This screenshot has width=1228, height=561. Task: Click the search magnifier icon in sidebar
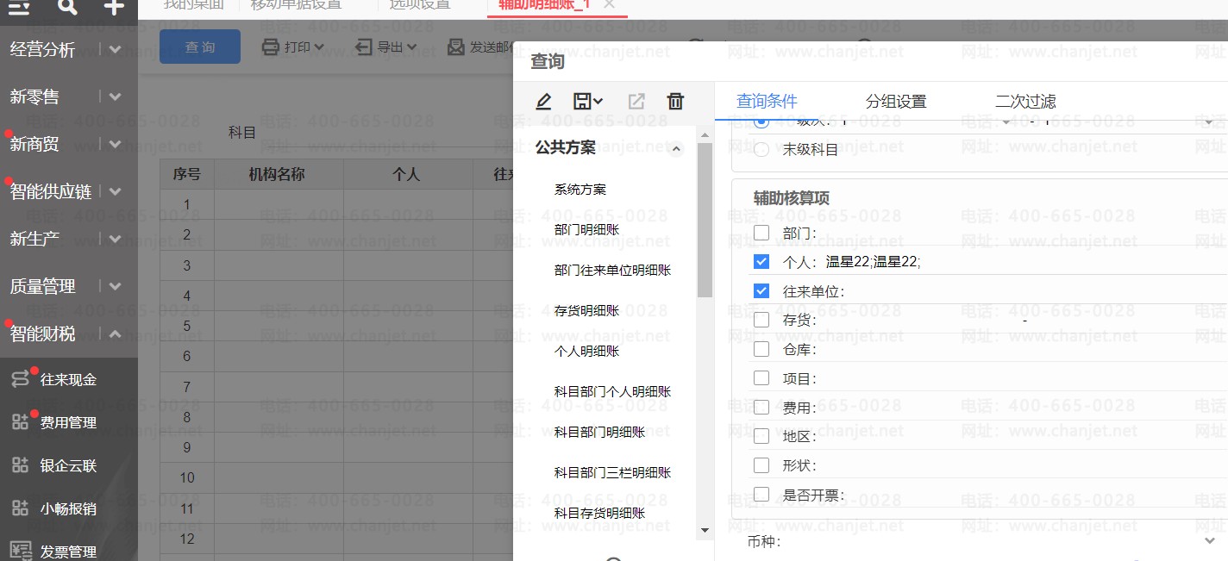pyautogui.click(x=67, y=8)
